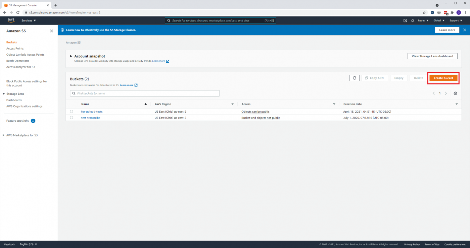Open Cookie preferences footer link
This screenshot has width=470, height=248.
pos(455,244)
